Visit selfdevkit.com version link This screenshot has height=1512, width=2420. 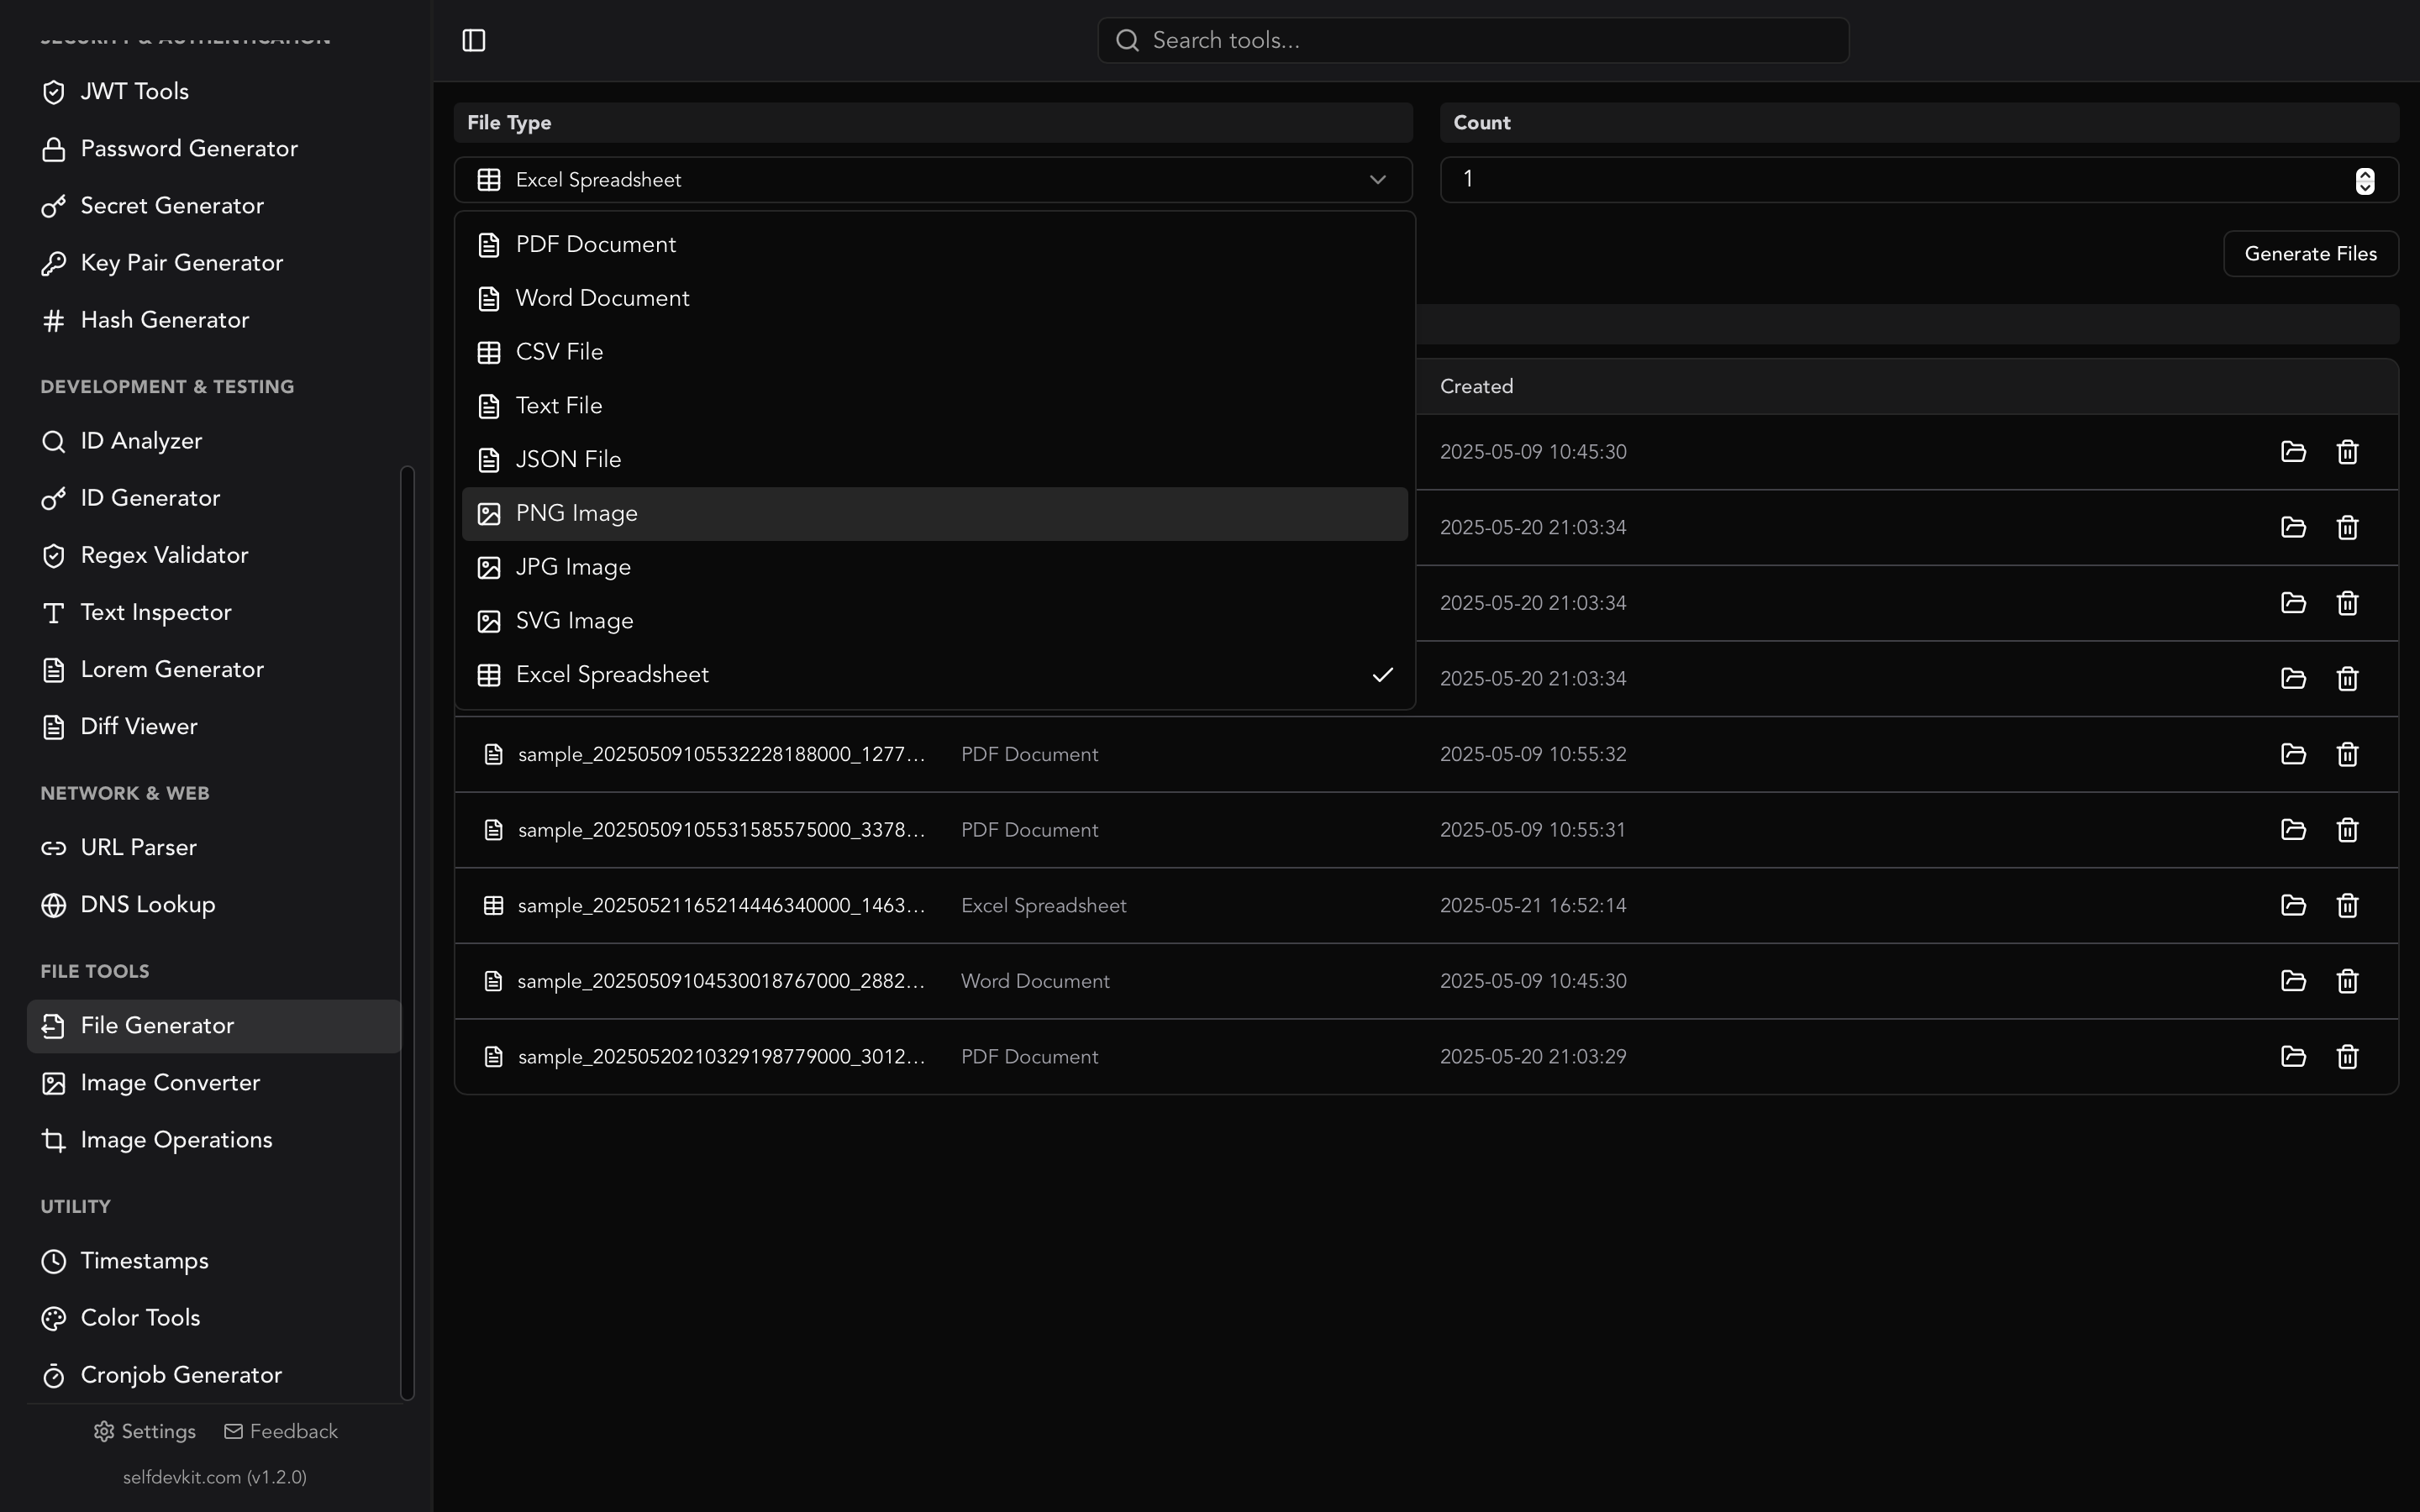tap(214, 1477)
